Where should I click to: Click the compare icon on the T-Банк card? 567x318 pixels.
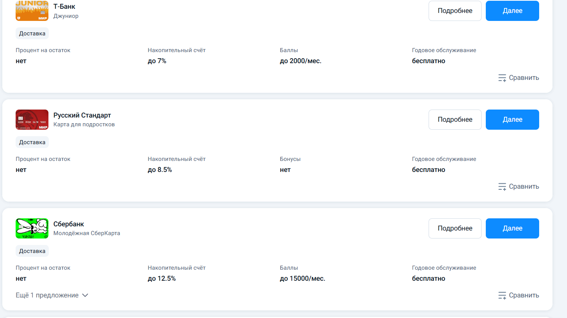pos(502,78)
